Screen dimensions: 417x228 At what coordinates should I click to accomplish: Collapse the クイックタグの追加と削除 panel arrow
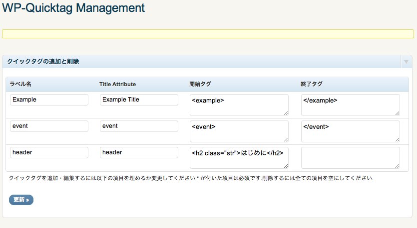tap(406, 62)
